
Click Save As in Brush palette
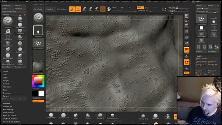[x=20, y=6]
